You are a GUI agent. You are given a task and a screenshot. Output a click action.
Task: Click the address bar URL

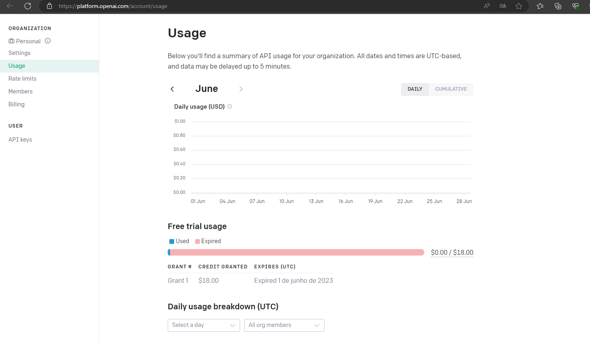113,6
